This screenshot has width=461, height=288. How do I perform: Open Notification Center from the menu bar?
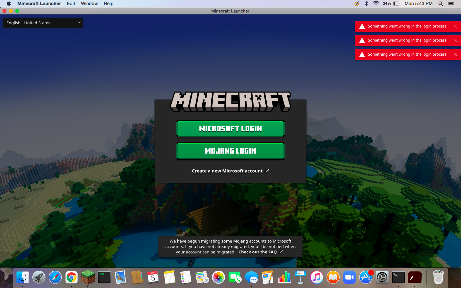click(451, 4)
